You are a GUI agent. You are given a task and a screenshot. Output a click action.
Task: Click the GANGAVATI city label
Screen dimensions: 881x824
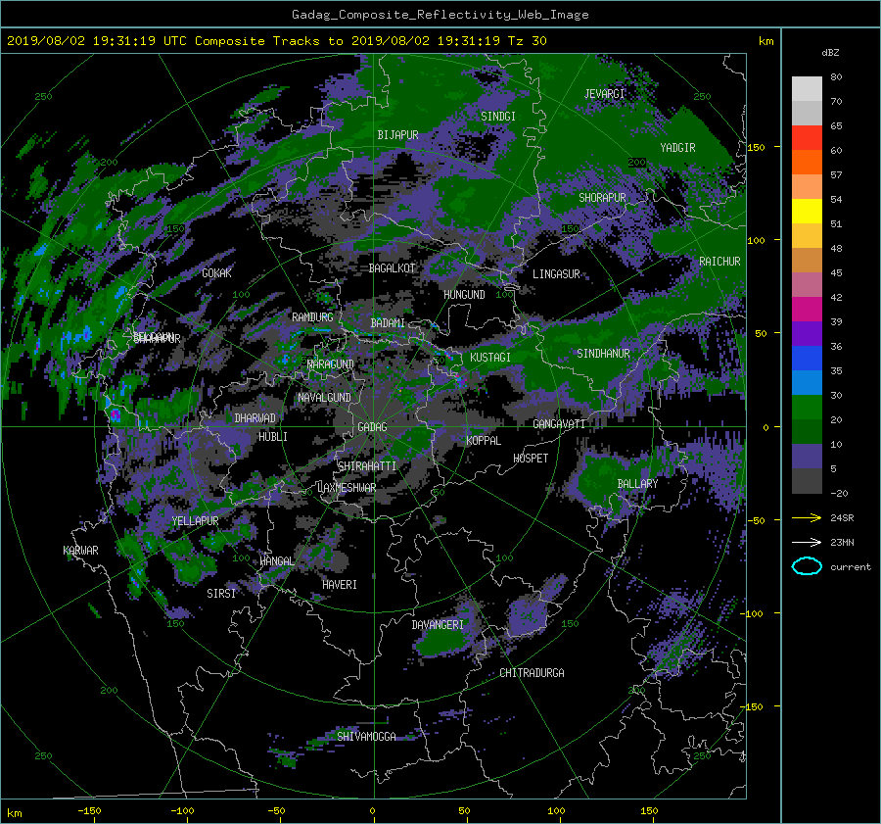(559, 423)
